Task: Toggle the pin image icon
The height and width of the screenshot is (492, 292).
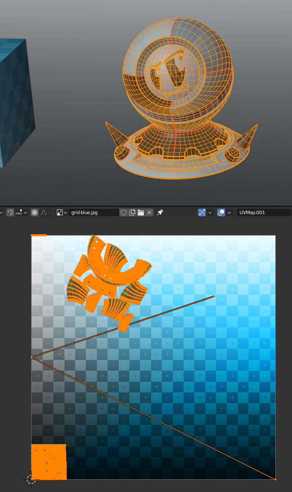Action: pyautogui.click(x=160, y=212)
